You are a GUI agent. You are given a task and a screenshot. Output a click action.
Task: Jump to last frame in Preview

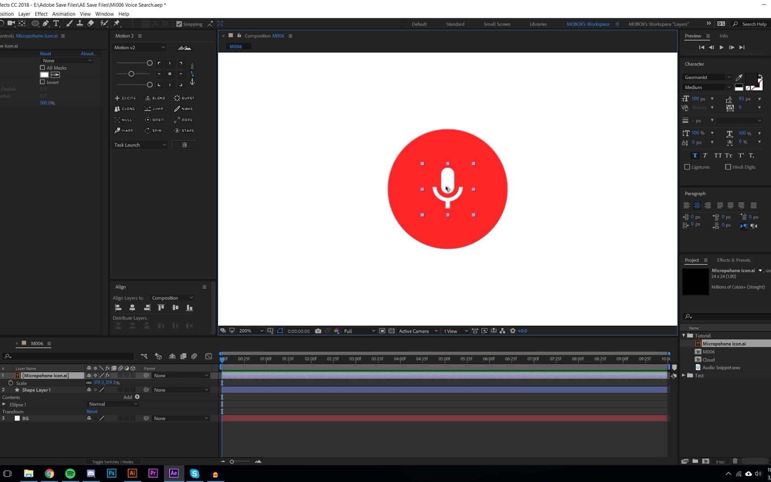pos(742,47)
